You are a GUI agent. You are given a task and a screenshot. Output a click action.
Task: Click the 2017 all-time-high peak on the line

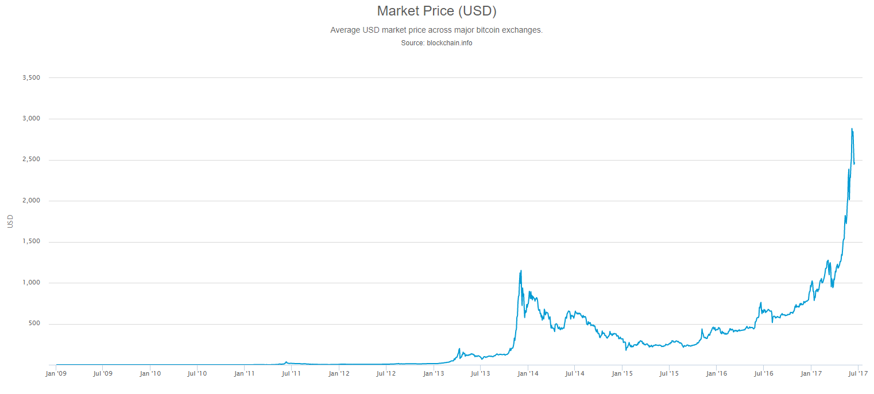(852, 128)
